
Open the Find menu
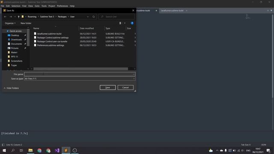click(24, 6)
